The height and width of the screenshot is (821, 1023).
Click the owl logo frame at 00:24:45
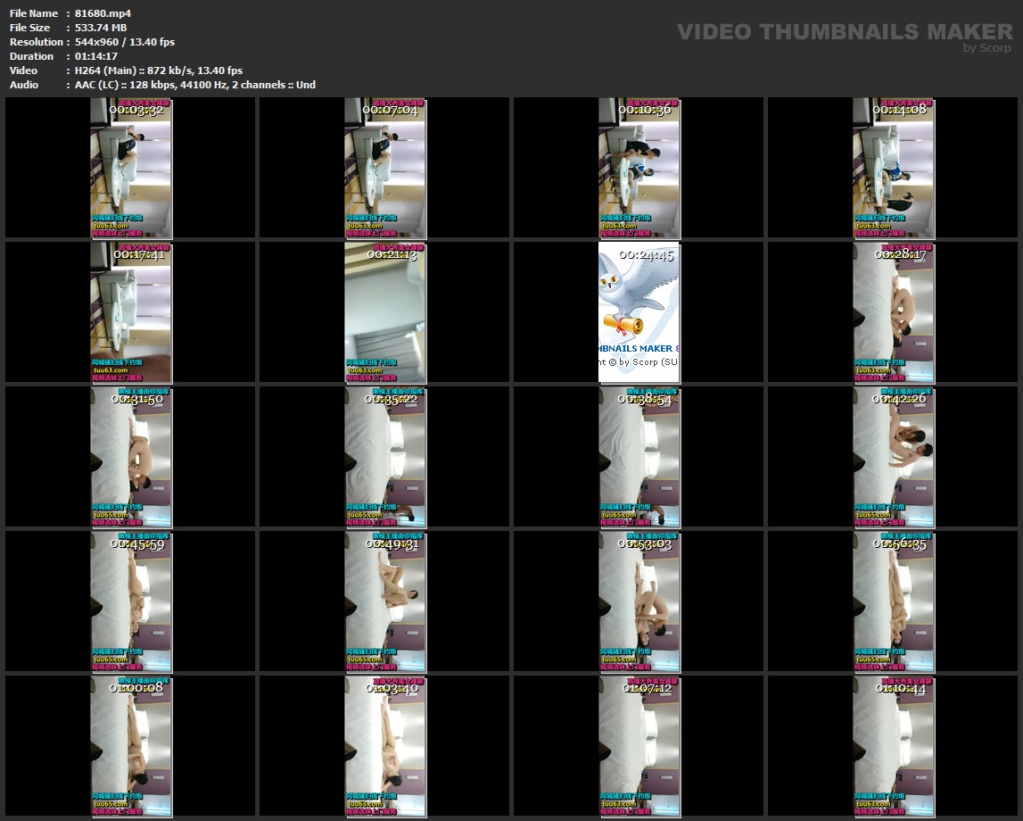[x=639, y=312]
